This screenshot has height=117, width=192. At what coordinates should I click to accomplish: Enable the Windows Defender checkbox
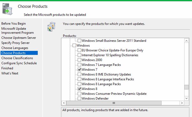(x=79, y=99)
